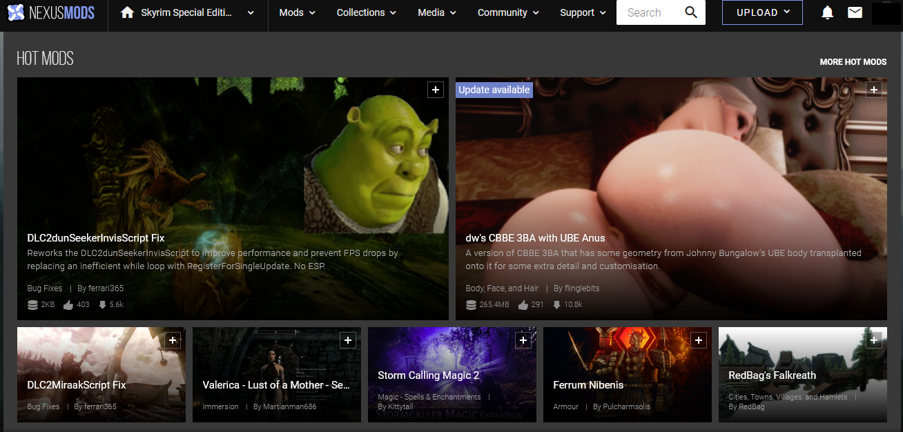Click plus icon on DLC2MiraakScript Fix card
Viewport: 903px width, 432px height.
click(172, 340)
